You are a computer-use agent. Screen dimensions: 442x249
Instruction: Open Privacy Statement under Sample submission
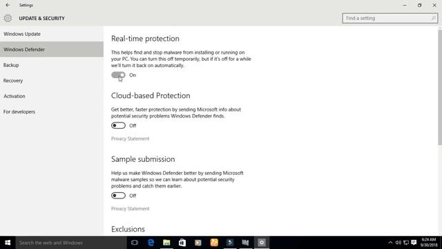tap(131, 209)
